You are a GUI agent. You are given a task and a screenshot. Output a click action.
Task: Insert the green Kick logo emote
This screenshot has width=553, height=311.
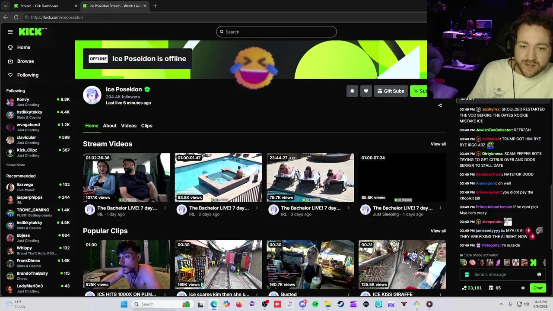pyautogui.click(x=533, y=263)
